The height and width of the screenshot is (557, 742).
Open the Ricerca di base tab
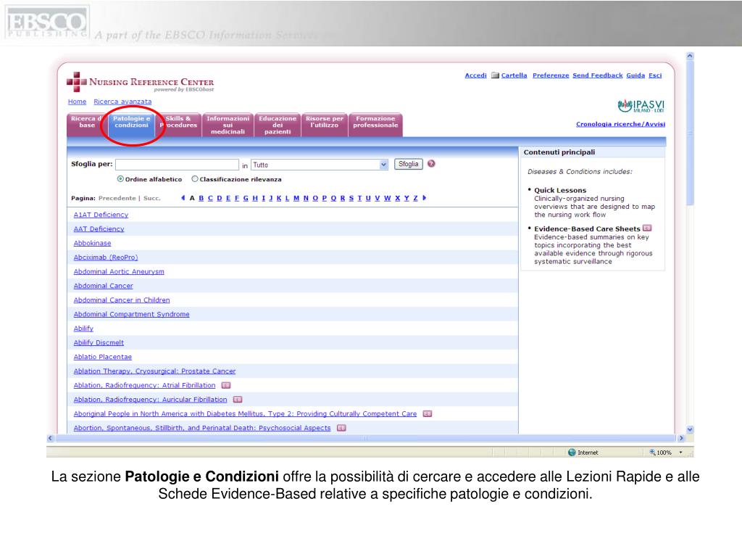(x=87, y=125)
